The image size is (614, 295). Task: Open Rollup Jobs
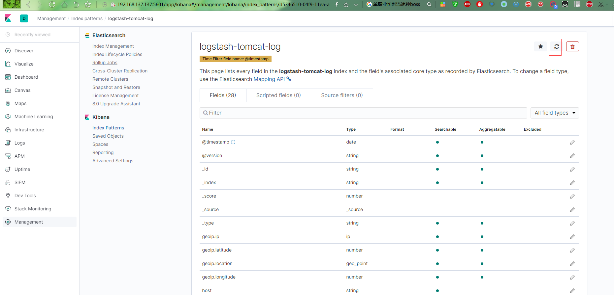105,63
